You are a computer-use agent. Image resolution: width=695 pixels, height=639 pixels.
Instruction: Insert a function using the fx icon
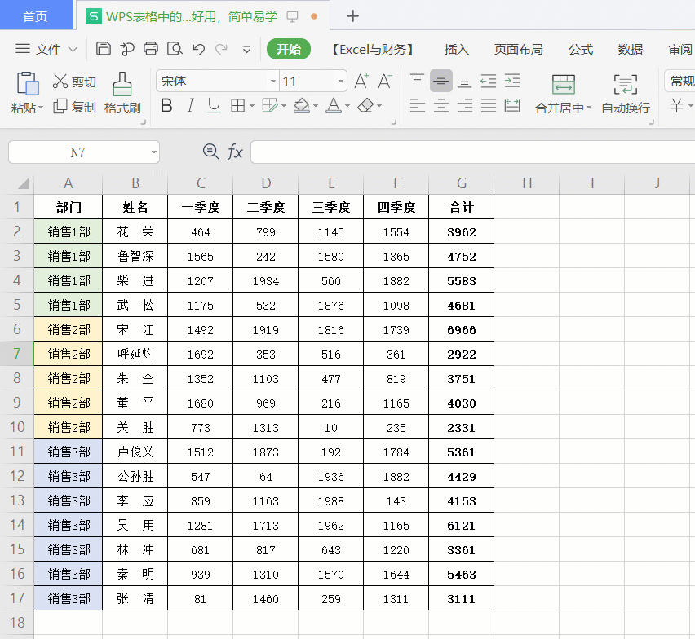coord(236,152)
